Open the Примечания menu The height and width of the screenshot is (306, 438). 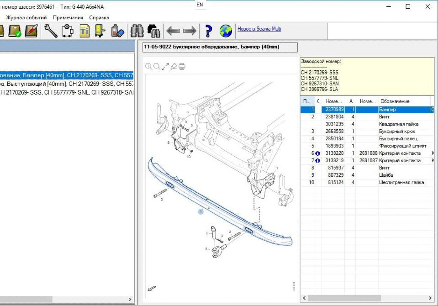[68, 17]
